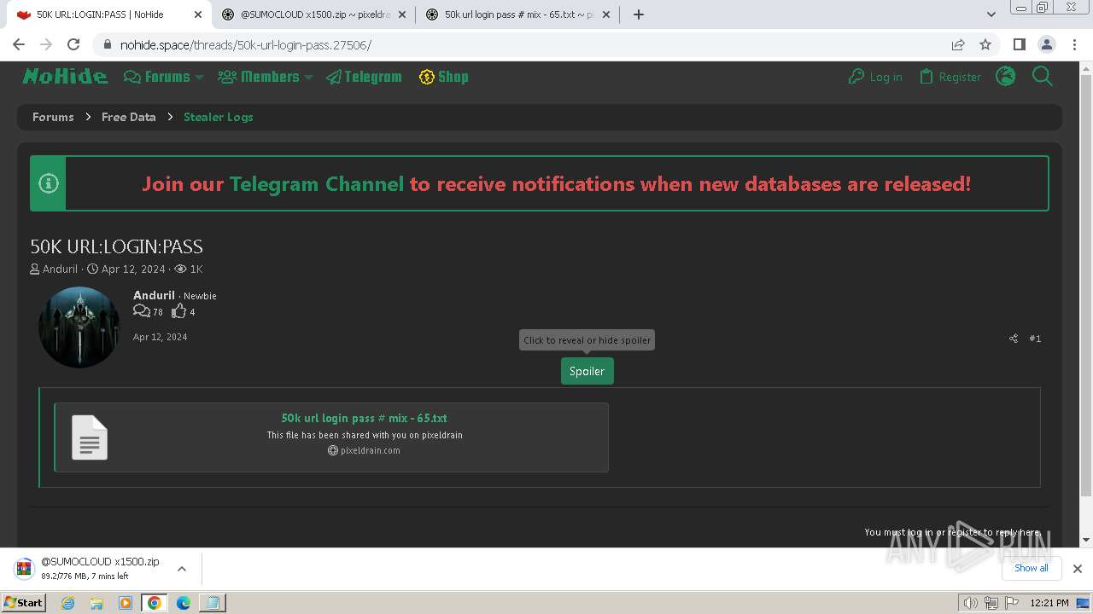This screenshot has height=614, width=1093.
Task: Go to Free Data breadcrumb
Action: 128,117
